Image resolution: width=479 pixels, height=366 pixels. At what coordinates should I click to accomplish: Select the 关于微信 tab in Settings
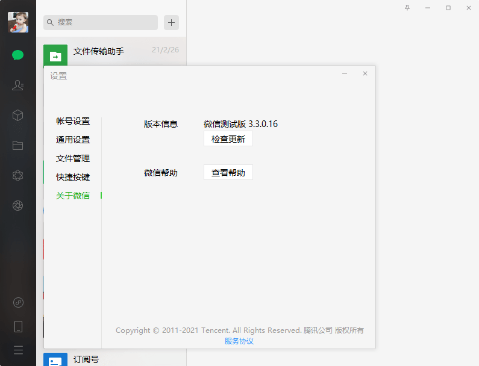(73, 196)
